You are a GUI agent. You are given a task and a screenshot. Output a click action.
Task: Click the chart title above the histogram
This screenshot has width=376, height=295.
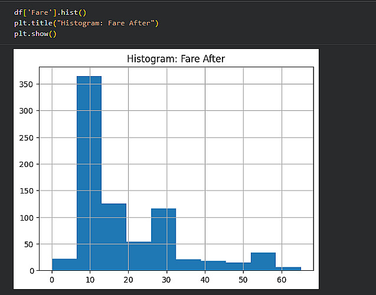click(x=176, y=59)
